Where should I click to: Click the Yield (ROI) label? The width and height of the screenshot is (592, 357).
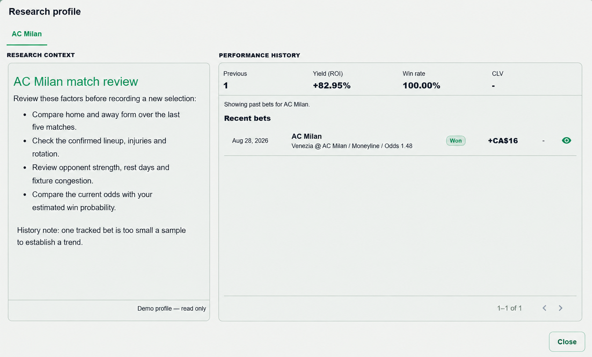coord(328,74)
